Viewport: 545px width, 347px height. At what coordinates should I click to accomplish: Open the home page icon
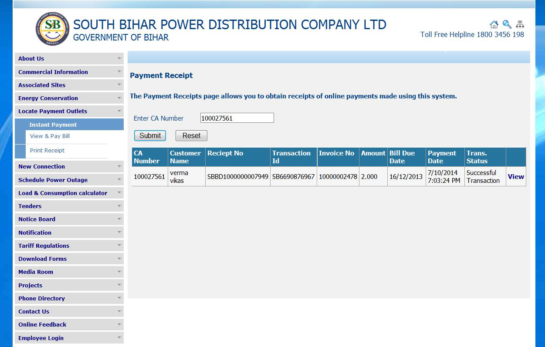click(x=494, y=24)
